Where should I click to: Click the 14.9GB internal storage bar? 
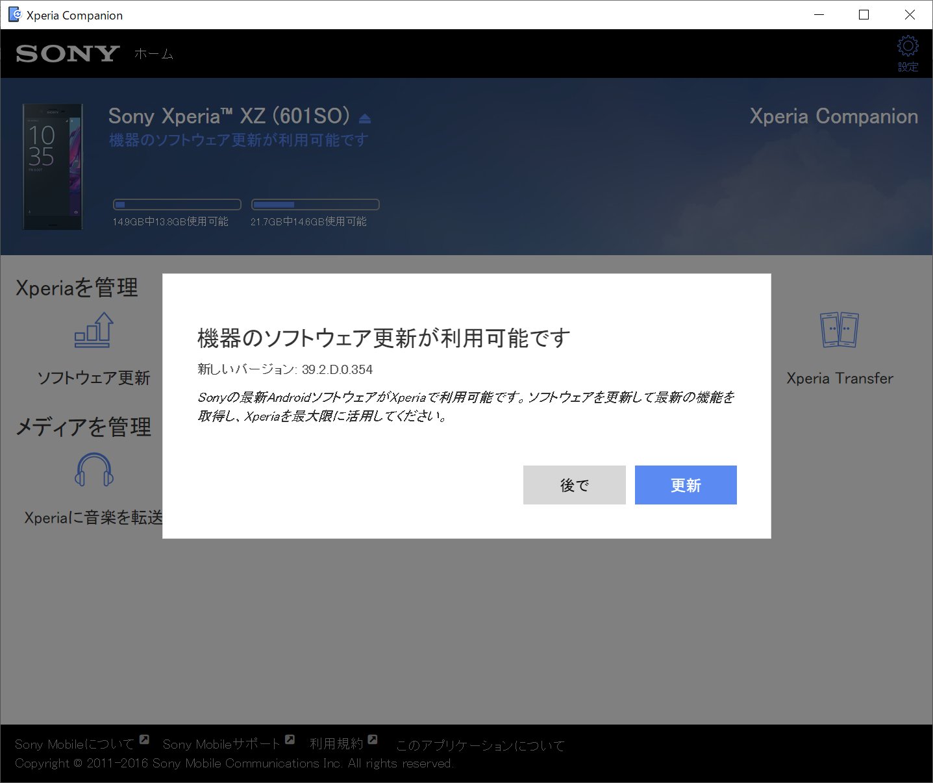pos(177,205)
